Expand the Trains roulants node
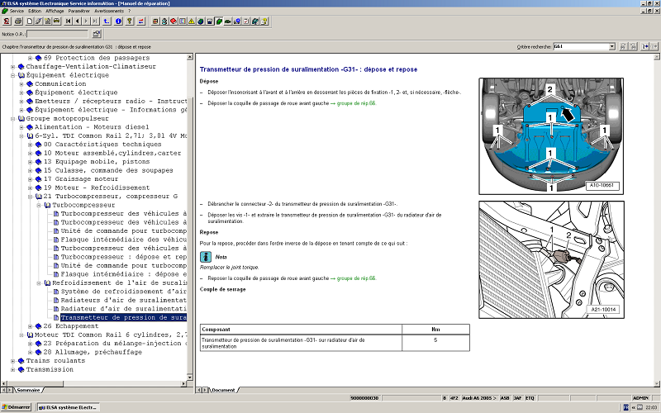The width and height of the screenshot is (661, 413). [12, 361]
